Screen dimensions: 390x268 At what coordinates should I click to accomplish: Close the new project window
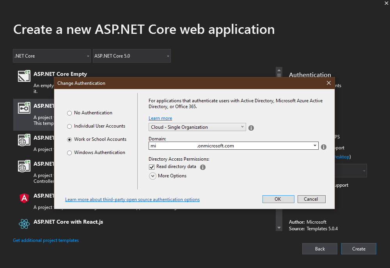(386, 3)
